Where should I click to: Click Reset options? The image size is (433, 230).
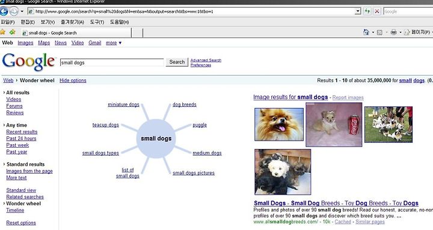(21, 223)
